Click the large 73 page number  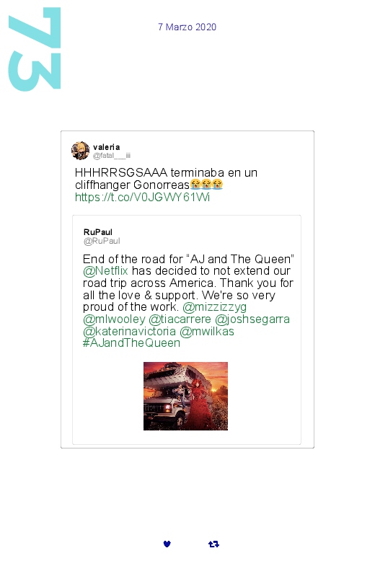pyautogui.click(x=35, y=49)
